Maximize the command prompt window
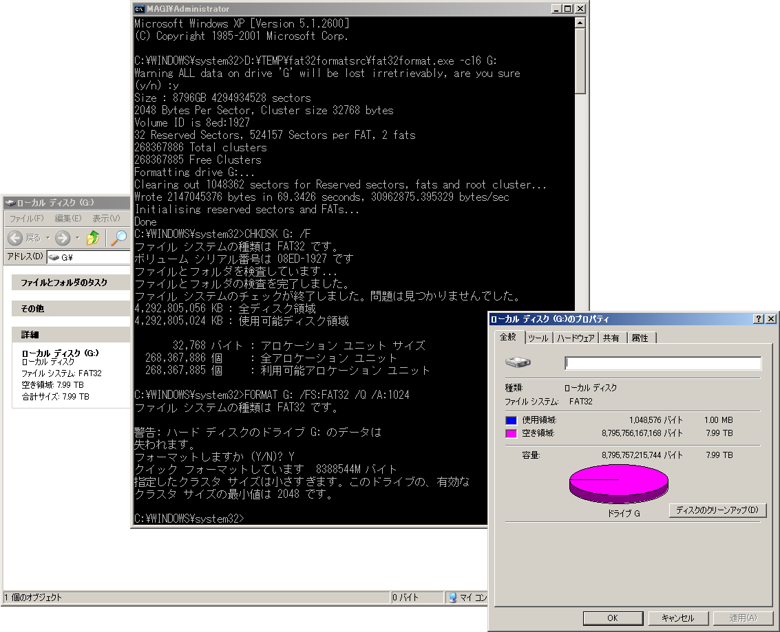Screen dimensions: 780x632 tap(567, 9)
